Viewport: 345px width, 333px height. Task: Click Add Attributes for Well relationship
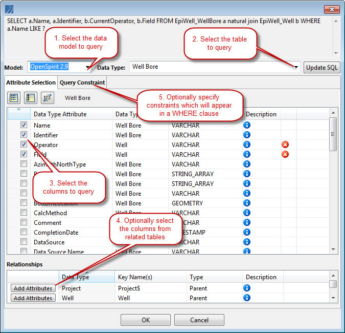pyautogui.click(x=33, y=298)
